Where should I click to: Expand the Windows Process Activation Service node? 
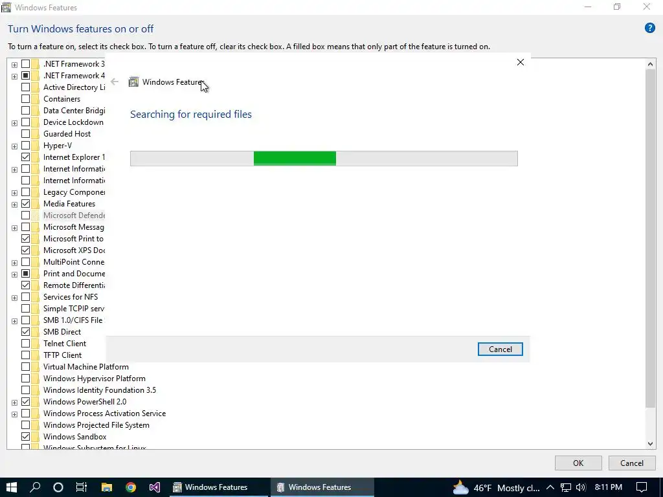[14, 414]
